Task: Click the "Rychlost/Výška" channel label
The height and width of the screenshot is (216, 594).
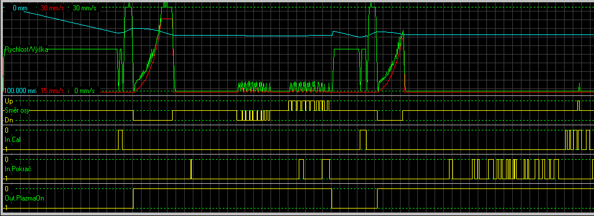Action: 26,49
